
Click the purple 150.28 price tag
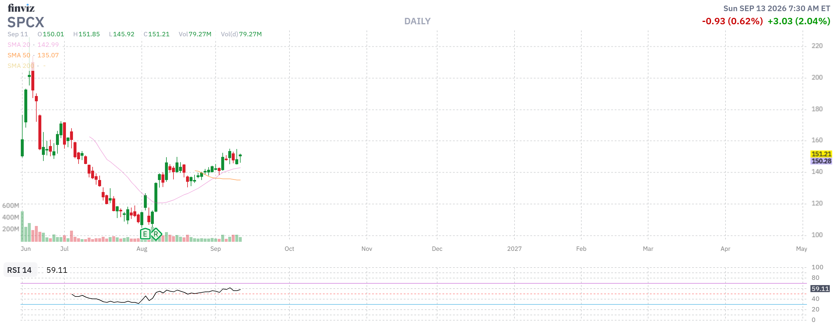pos(821,161)
